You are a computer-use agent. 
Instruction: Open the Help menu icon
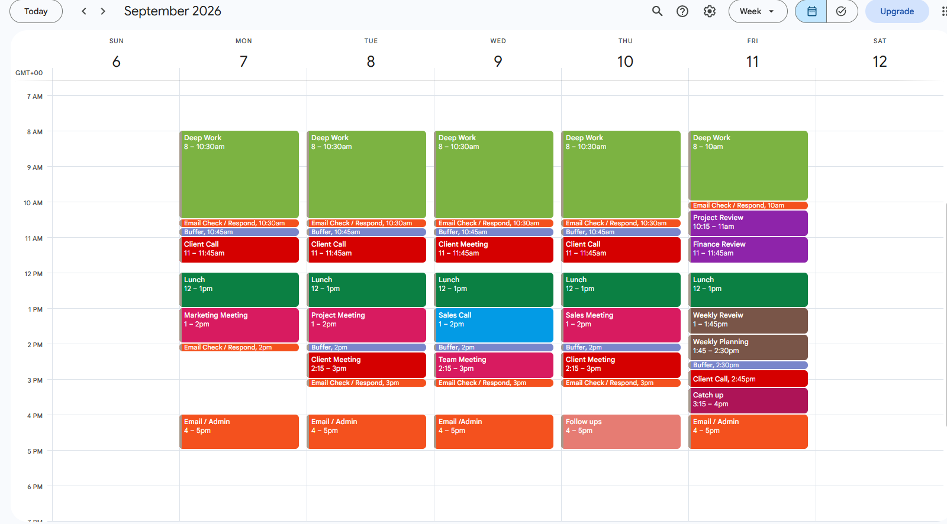click(x=682, y=11)
